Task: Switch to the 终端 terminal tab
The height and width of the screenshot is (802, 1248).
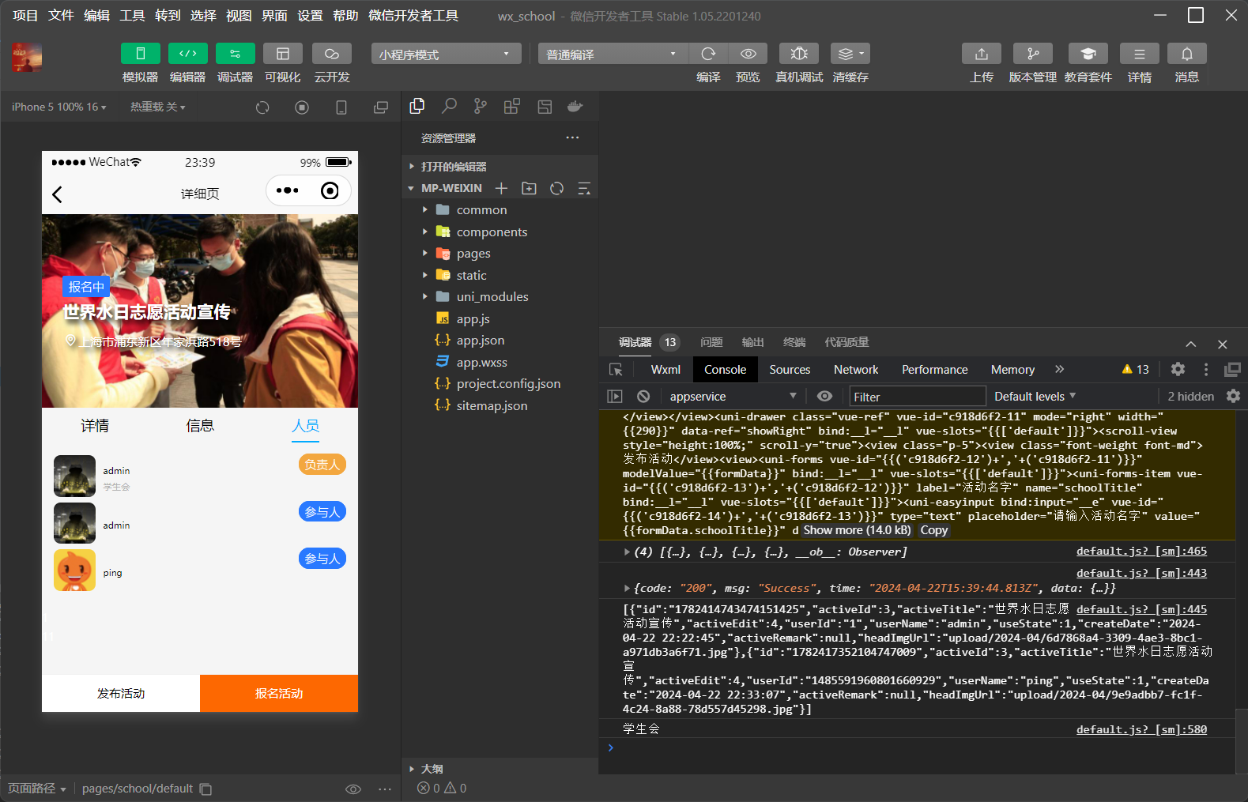Action: point(794,342)
